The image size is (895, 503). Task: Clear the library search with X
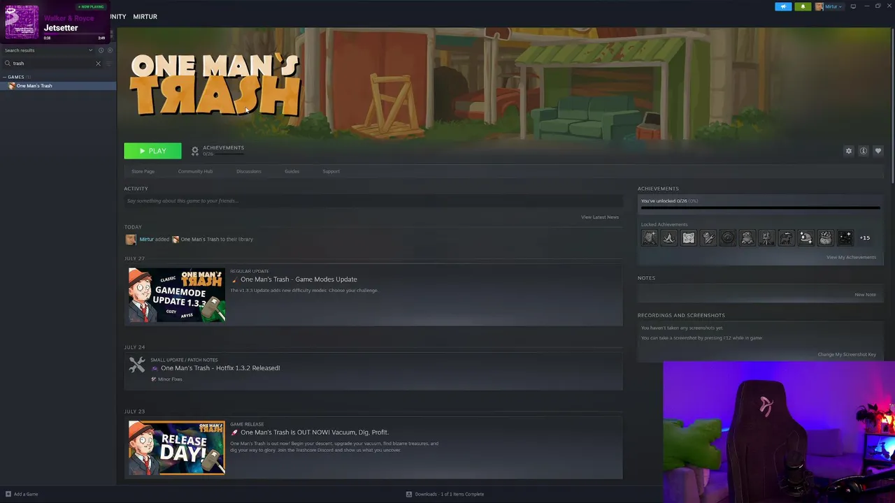pyautogui.click(x=98, y=64)
